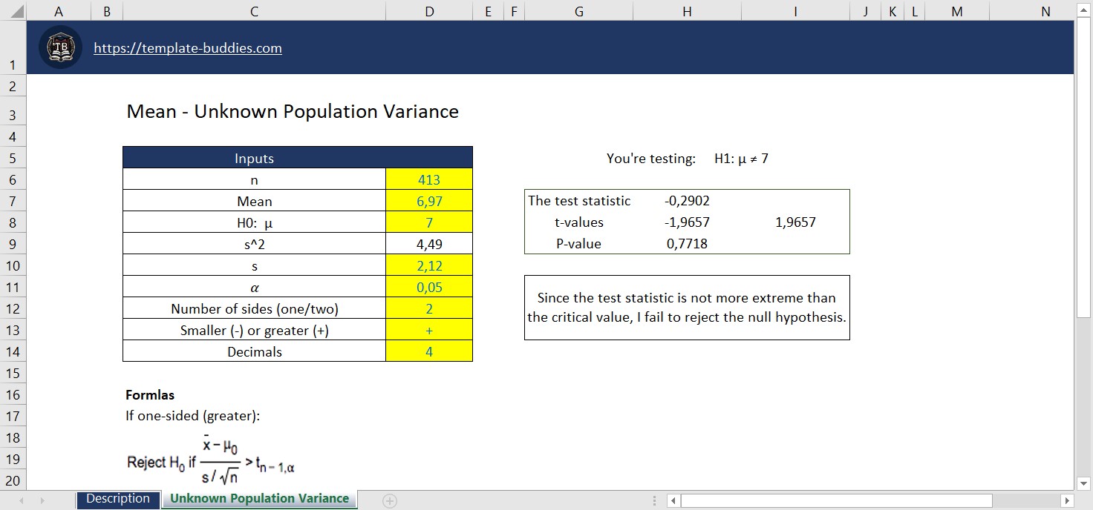Image resolution: width=1093 pixels, height=510 pixels.
Task: Click the New Sheet plus icon
Action: [x=389, y=501]
